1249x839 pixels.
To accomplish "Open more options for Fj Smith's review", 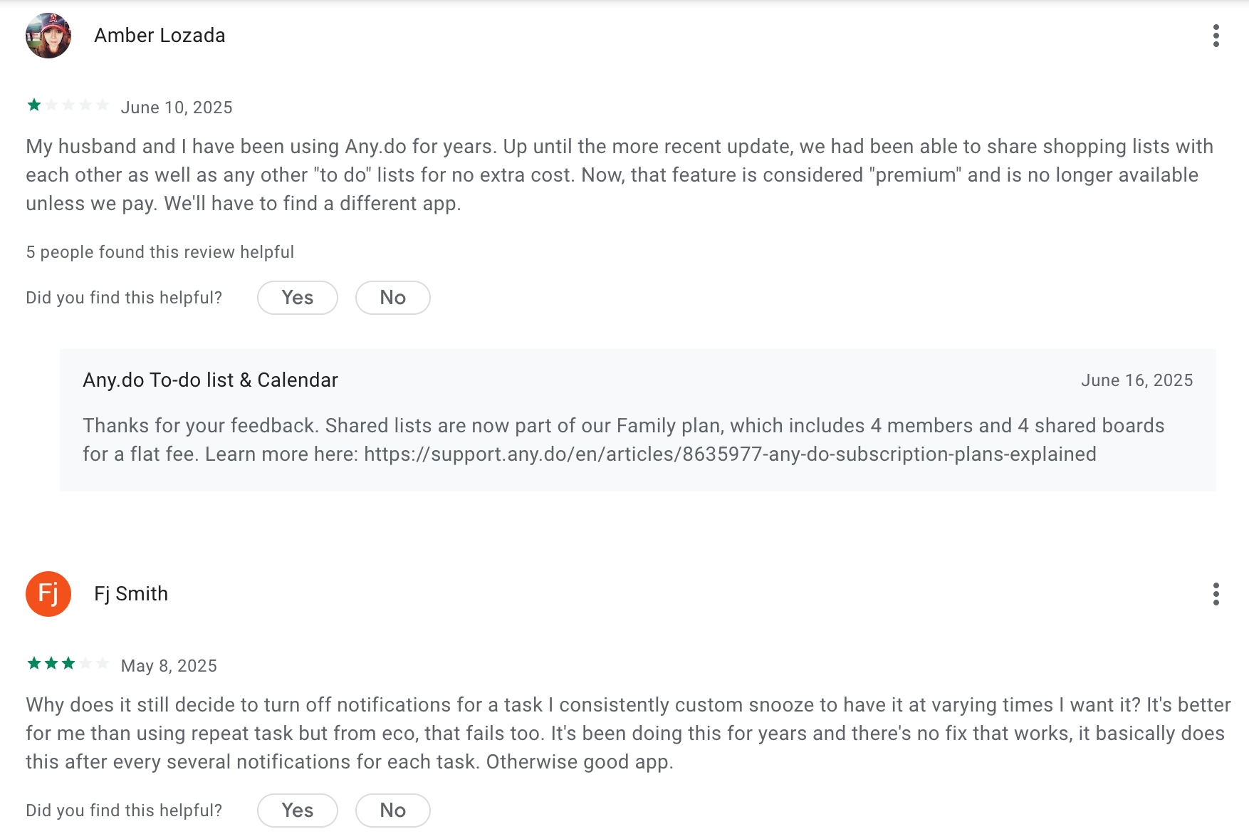I will tap(1216, 594).
